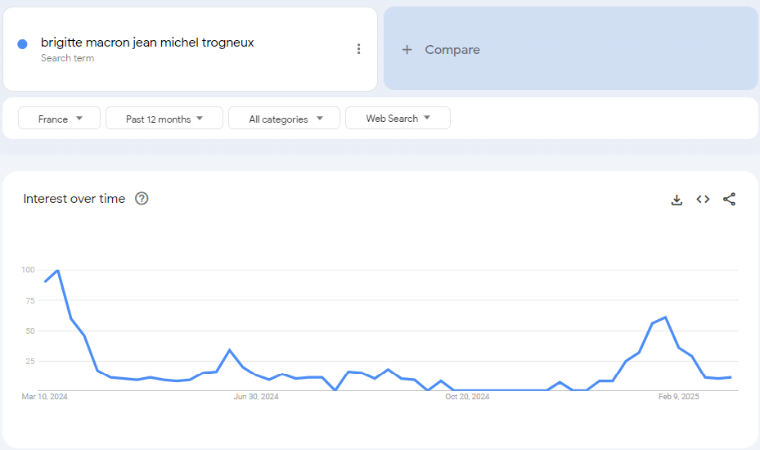760x450 pixels.
Task: Open the help icon beside Interest over time
Action: click(142, 199)
